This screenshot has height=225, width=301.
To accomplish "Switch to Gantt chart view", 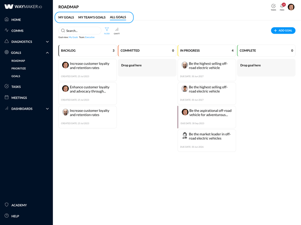I will pyautogui.click(x=117, y=31).
